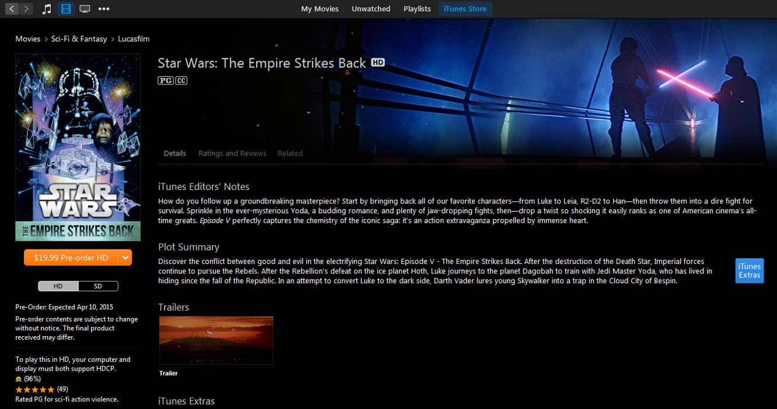The image size is (777, 409).
Task: Expand the pre-order price dropdown arrow
Action: click(x=125, y=257)
